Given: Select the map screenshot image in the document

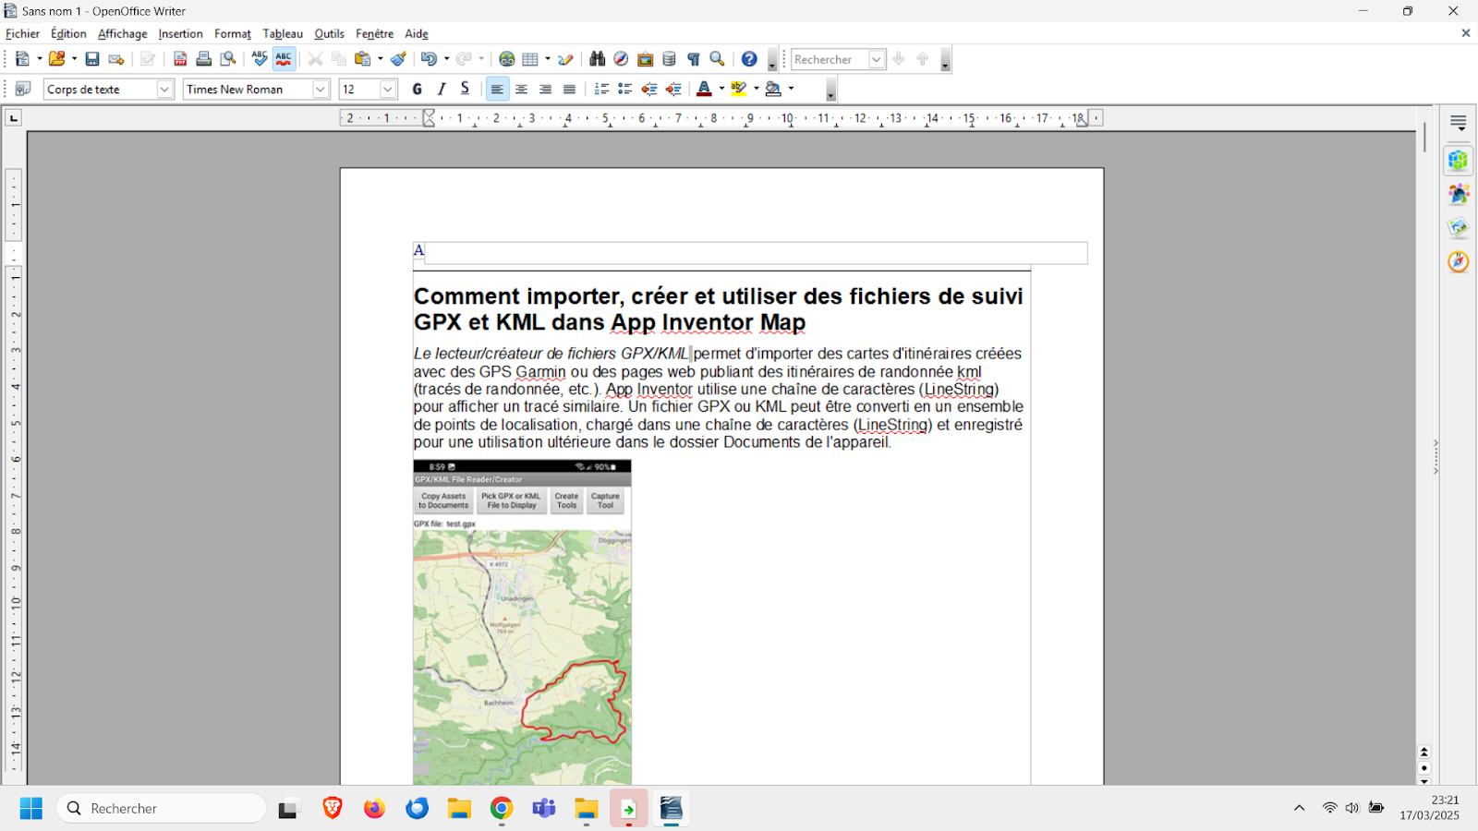Looking at the screenshot, I should (522, 622).
